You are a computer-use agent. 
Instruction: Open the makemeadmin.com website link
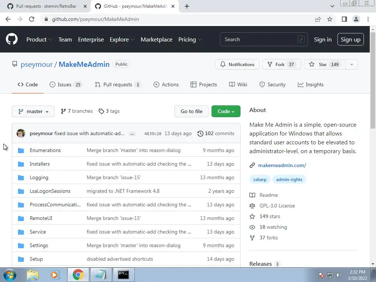tap(282, 165)
